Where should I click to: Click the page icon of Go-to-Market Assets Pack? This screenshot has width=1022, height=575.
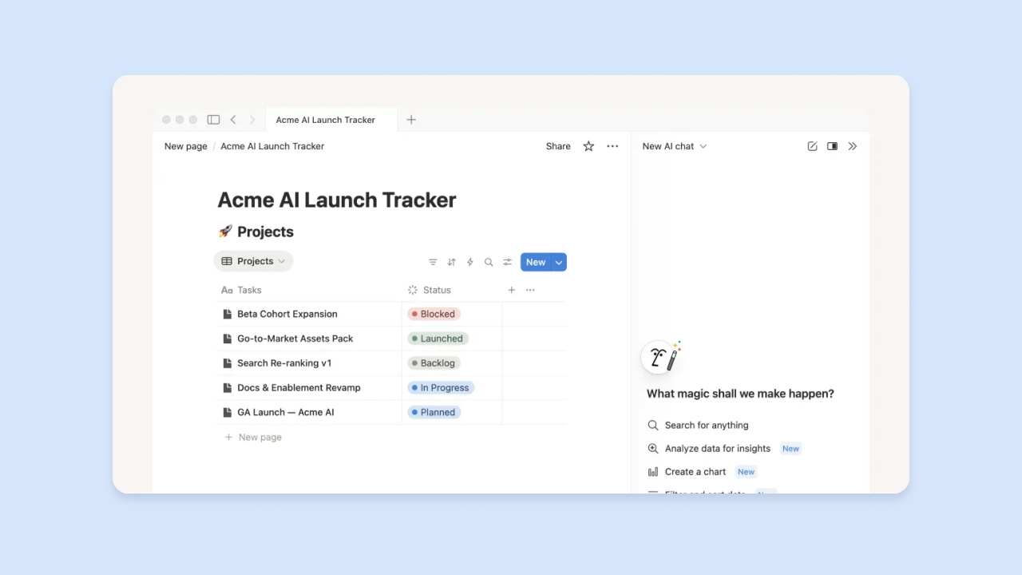228,339
